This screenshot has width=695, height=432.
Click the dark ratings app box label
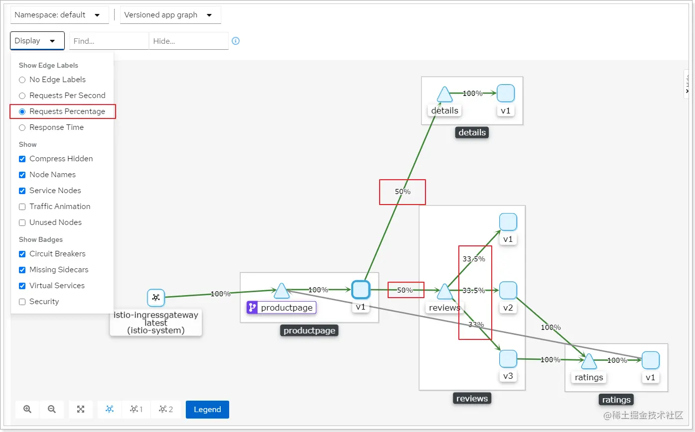coord(616,400)
